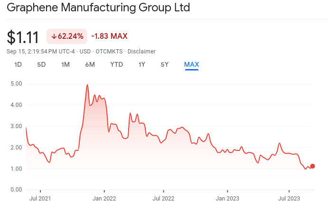Switch chart to 1Y range
Viewport: 328px width, 210px height.
(x=141, y=64)
